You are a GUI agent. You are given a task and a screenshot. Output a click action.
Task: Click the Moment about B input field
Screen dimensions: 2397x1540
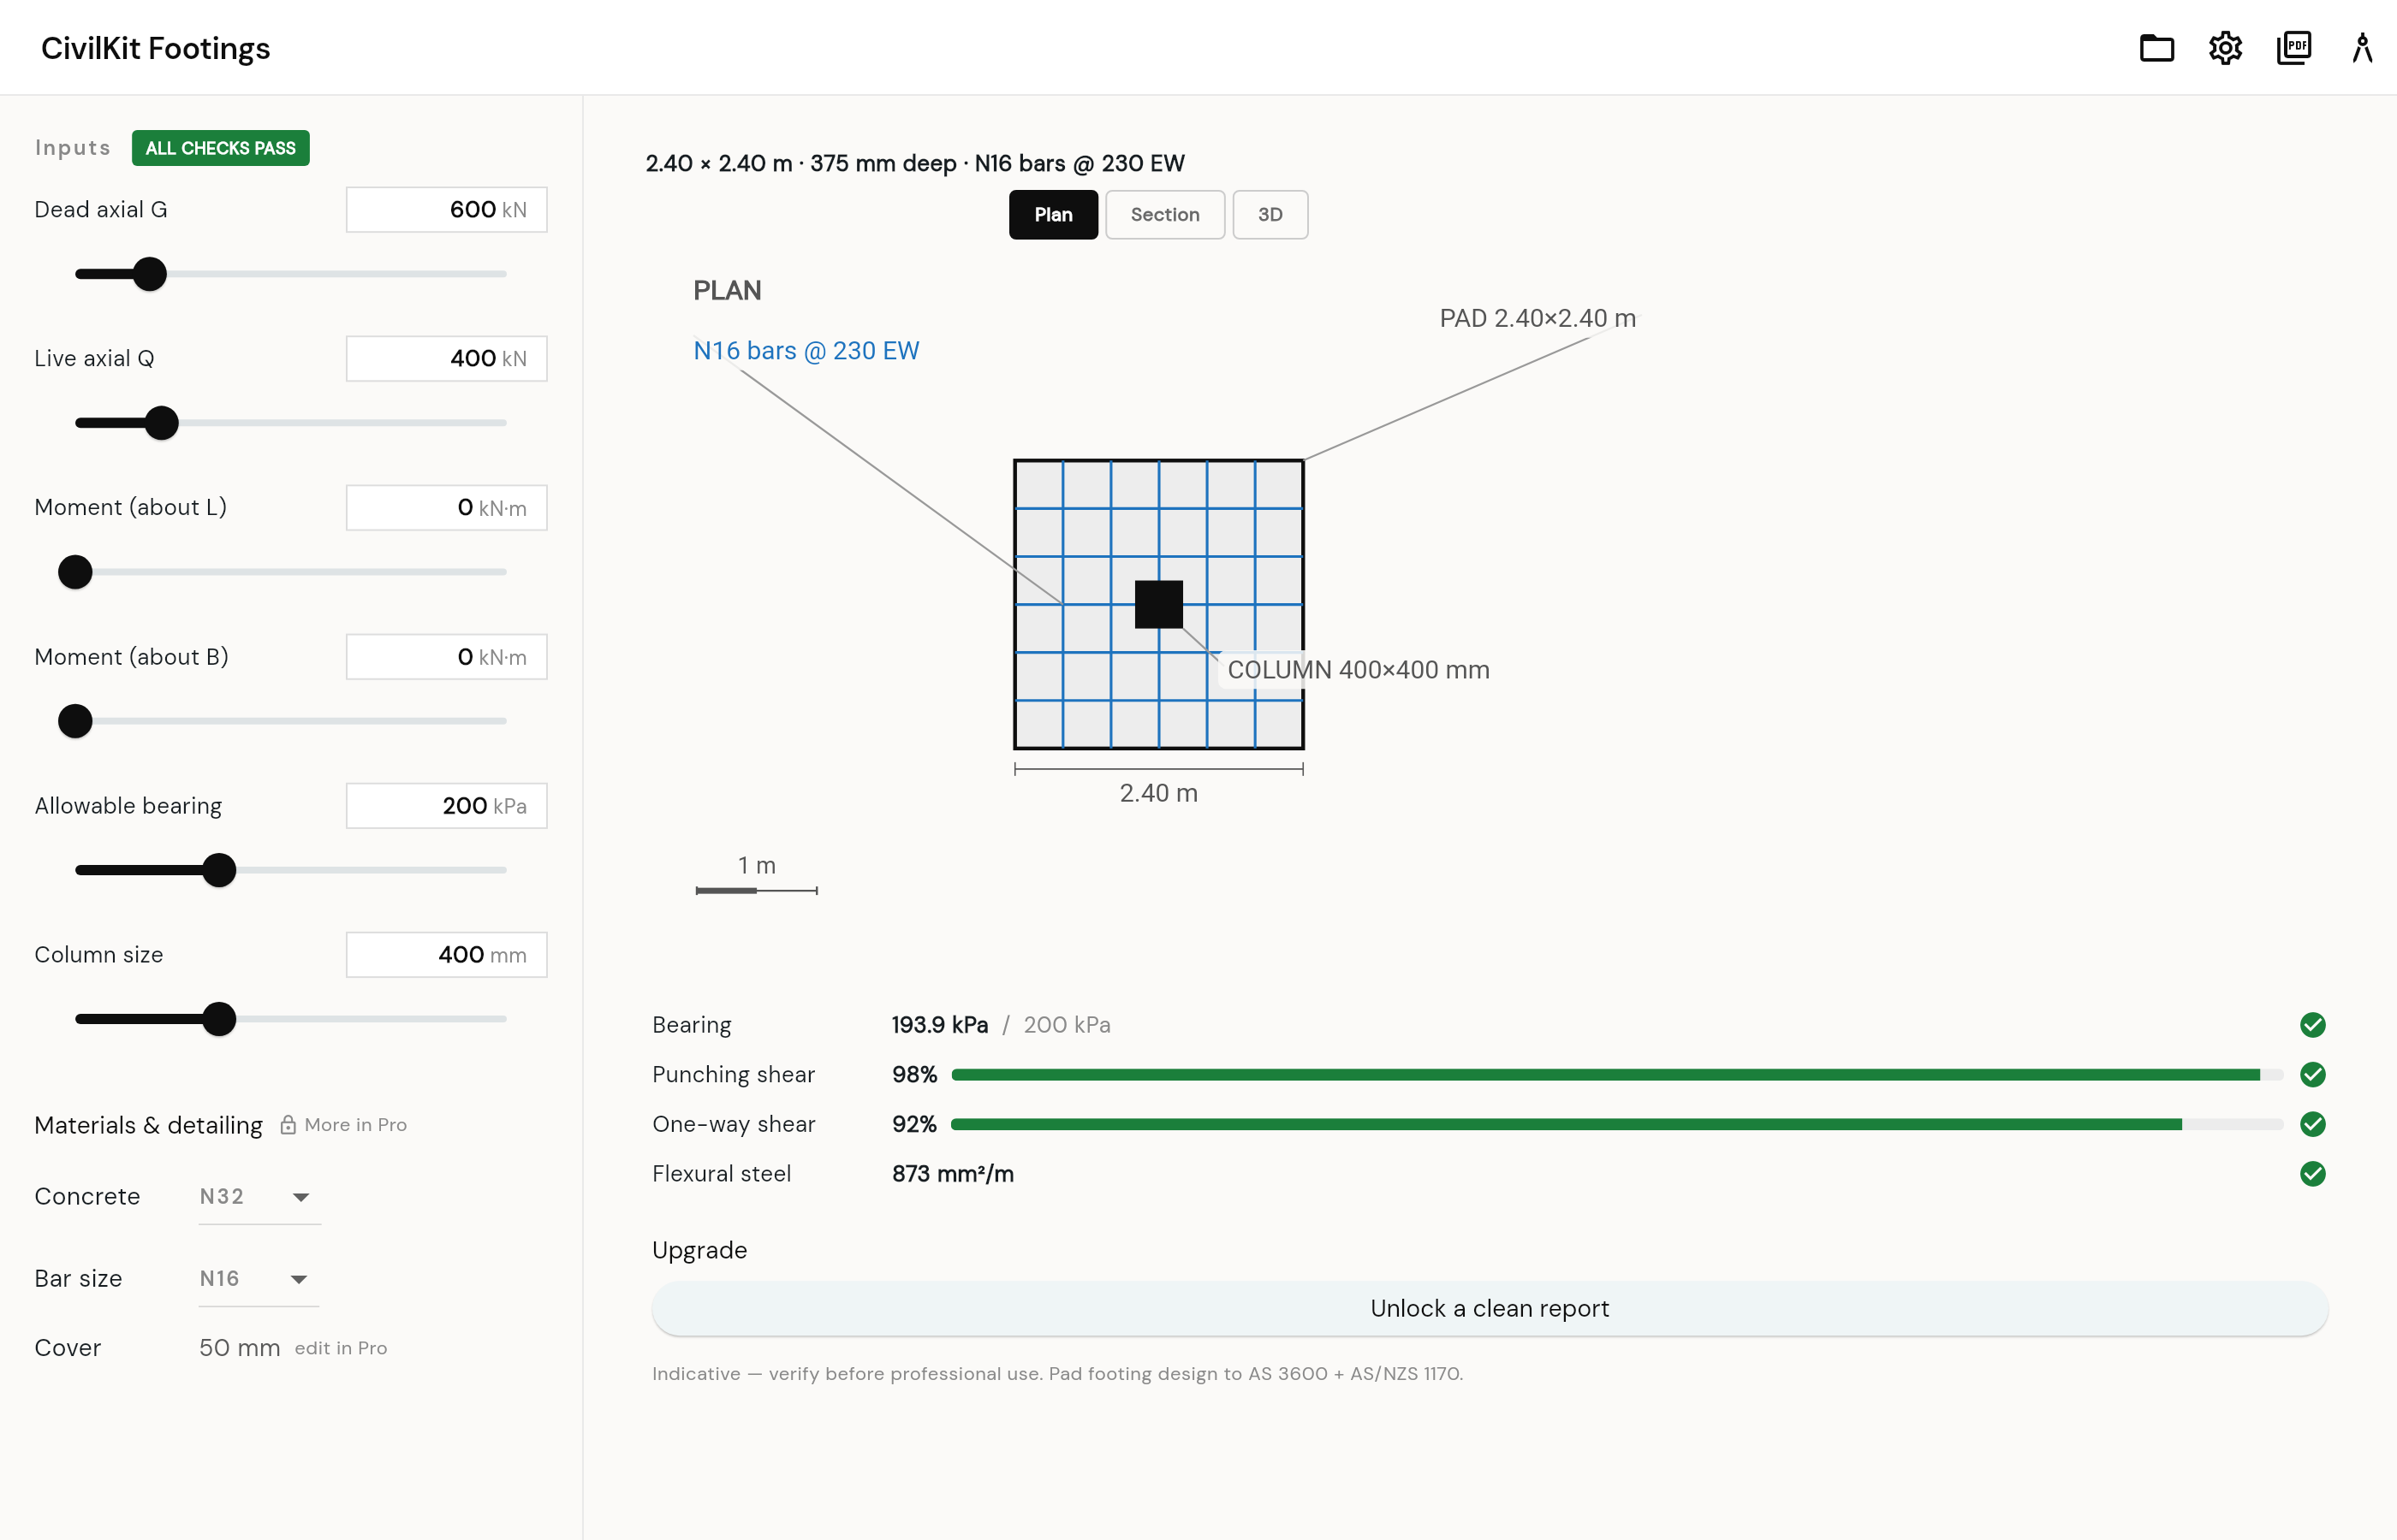[x=446, y=657]
